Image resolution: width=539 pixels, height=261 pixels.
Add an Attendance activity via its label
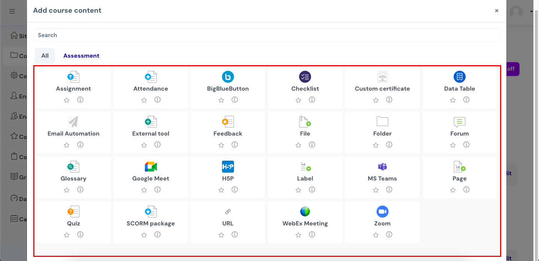click(151, 89)
